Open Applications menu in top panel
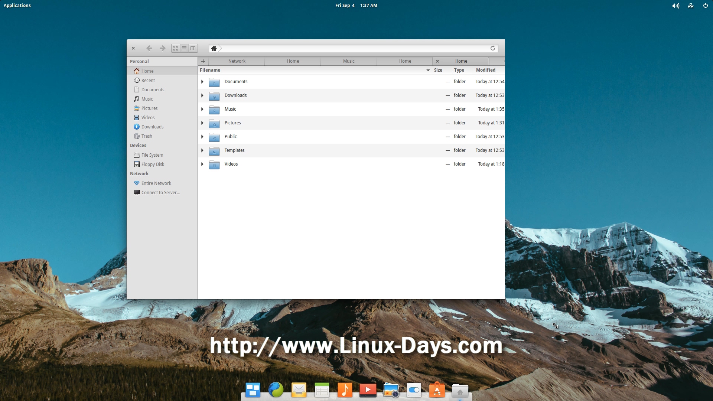This screenshot has width=713, height=401. 17,6
